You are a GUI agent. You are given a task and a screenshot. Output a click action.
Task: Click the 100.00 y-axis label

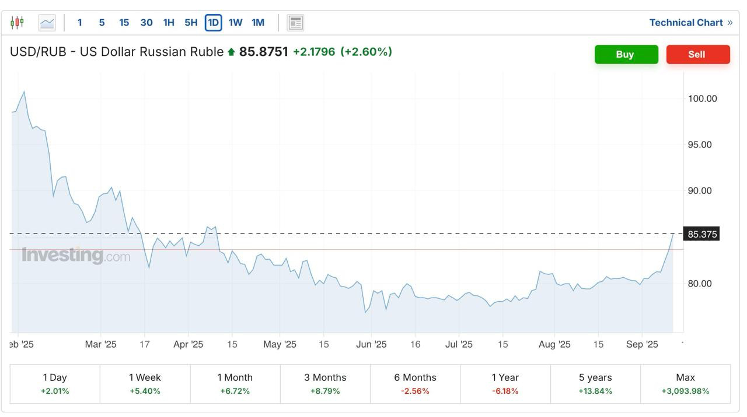(703, 98)
